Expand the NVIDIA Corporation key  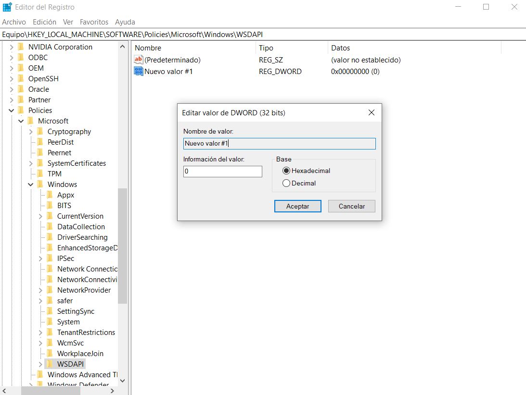(x=12, y=47)
